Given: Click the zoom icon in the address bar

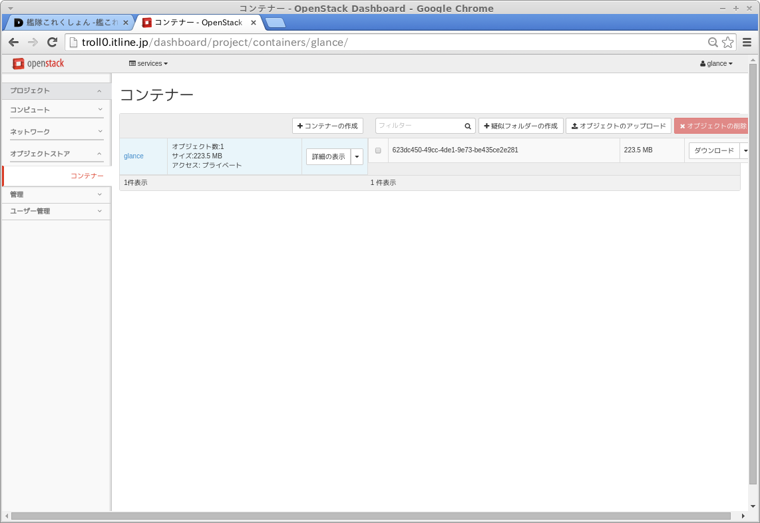Looking at the screenshot, I should tap(713, 43).
